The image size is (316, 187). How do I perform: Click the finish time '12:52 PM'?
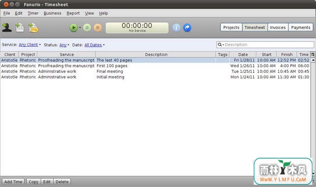[286, 60]
